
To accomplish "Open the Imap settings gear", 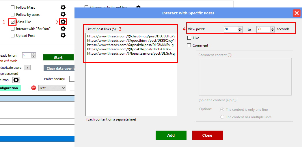I will 16,80.
